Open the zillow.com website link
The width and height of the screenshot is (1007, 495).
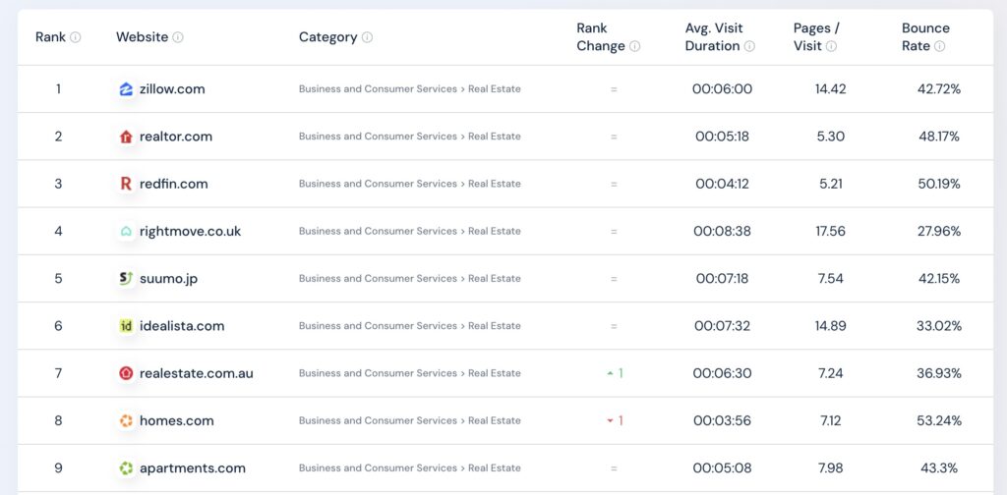(172, 89)
